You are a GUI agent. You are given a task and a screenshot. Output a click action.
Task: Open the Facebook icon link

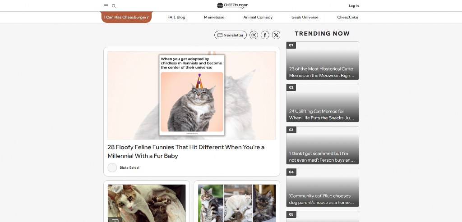[265, 35]
